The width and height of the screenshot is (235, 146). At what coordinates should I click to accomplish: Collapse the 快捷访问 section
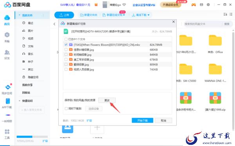point(20,100)
